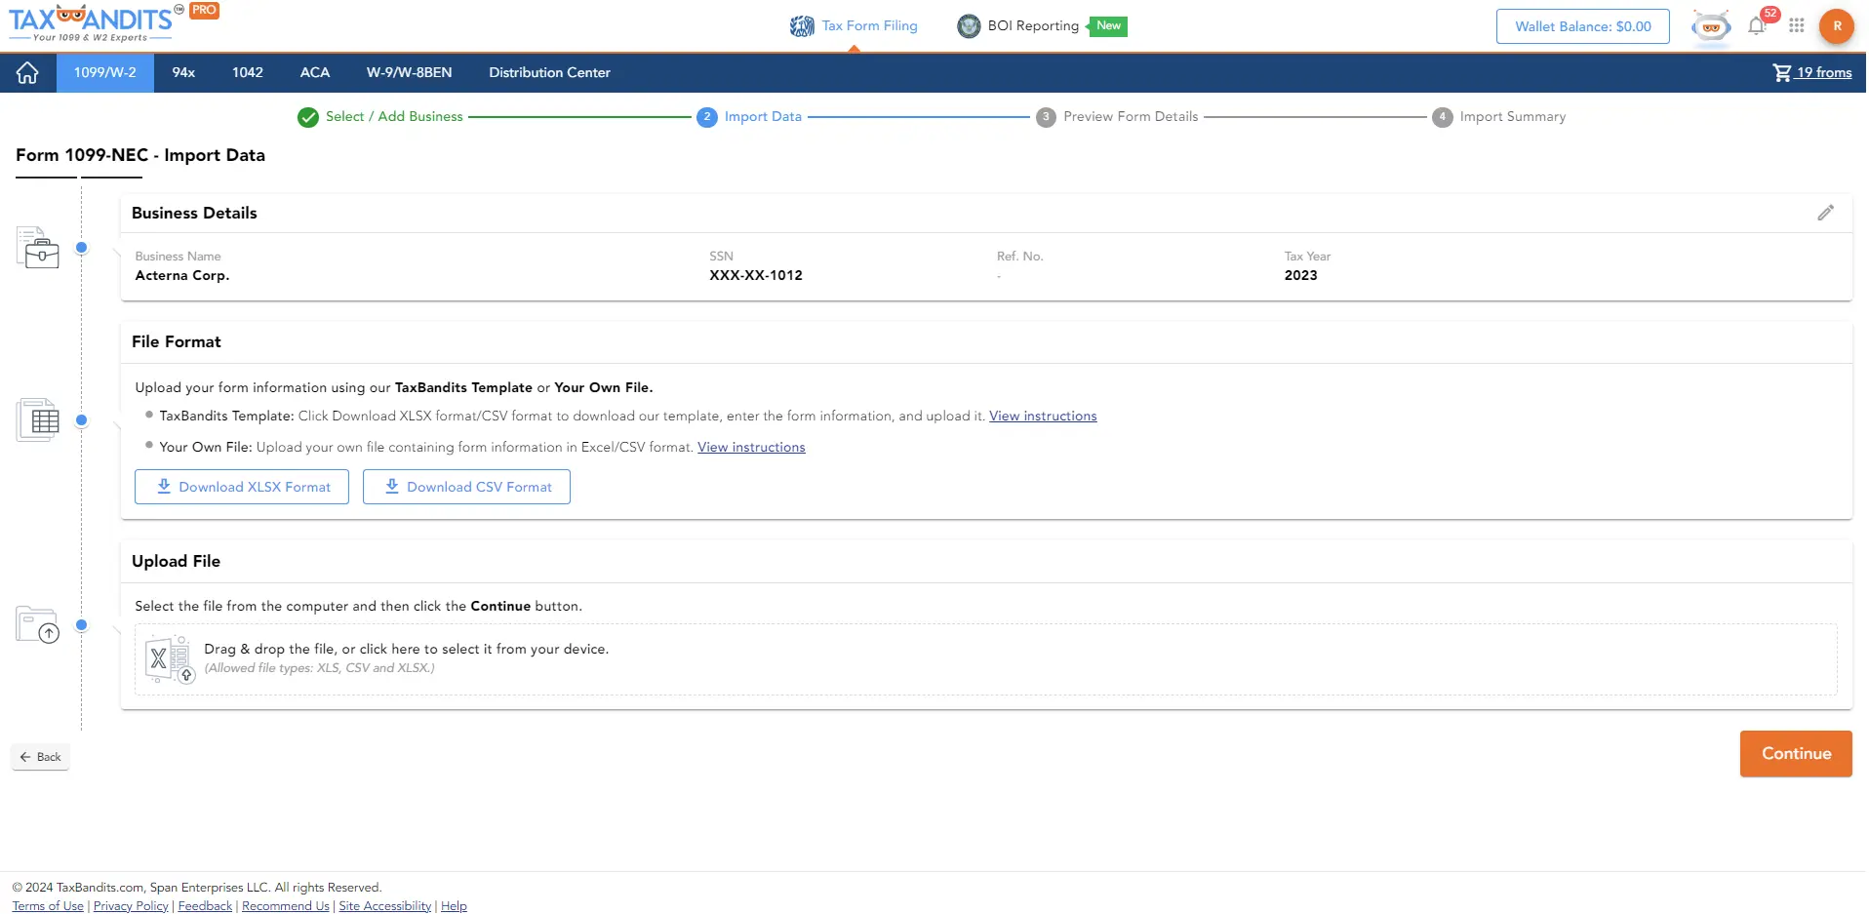Image resolution: width=1869 pixels, height=914 pixels.
Task: Open Tax Form Filing section
Action: pos(854,25)
